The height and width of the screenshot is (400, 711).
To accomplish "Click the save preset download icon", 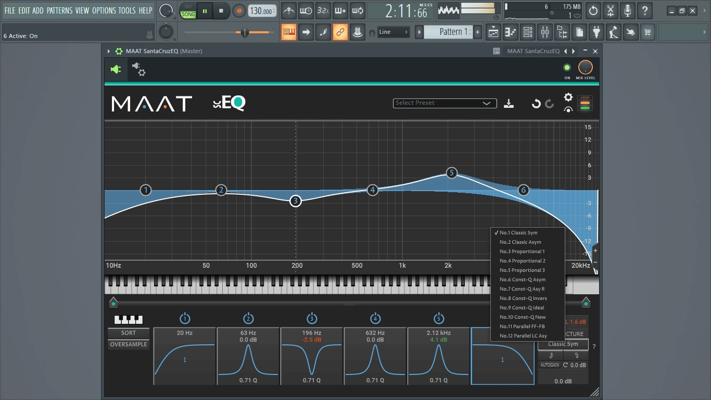I will [509, 103].
